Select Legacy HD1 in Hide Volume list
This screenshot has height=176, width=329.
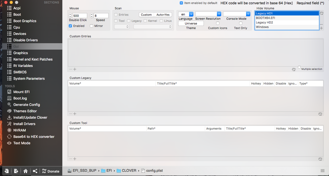pos(287,13)
